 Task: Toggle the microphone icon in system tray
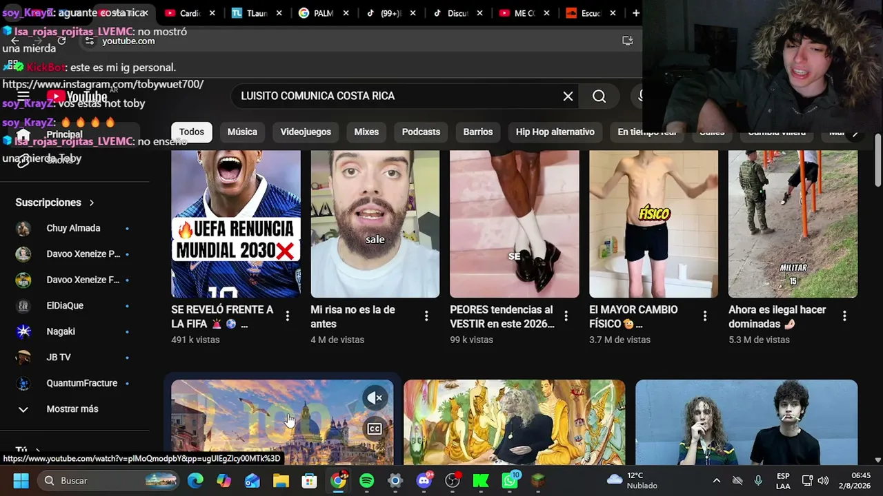758,481
